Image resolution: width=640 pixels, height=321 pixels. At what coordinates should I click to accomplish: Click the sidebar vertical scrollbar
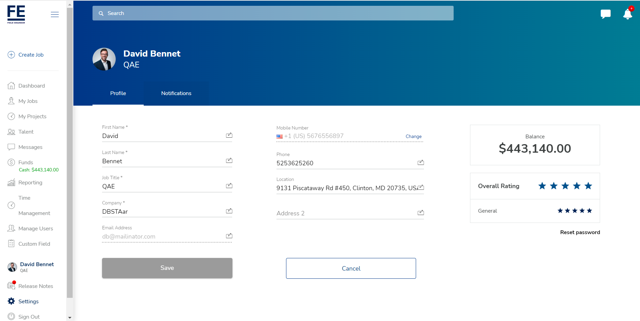(x=70, y=153)
